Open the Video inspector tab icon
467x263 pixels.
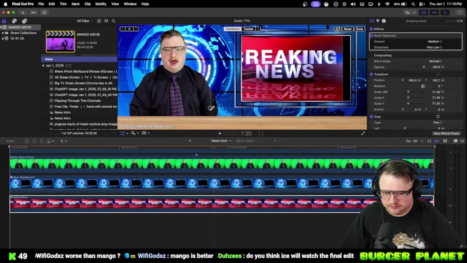coord(372,21)
